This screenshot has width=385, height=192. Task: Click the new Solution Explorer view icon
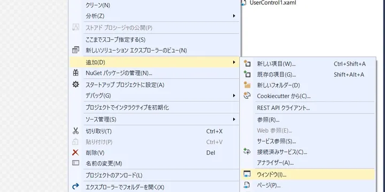click(75, 50)
